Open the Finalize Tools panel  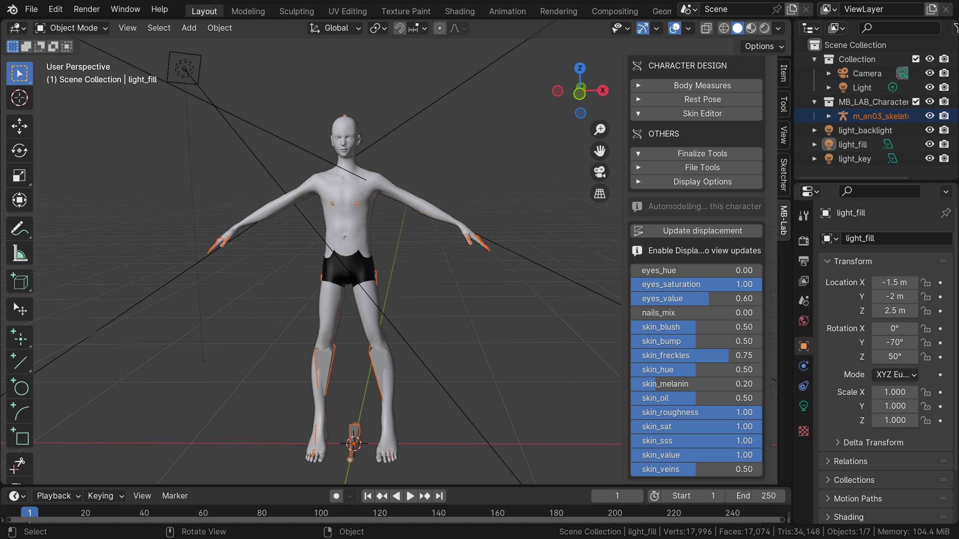coord(696,153)
